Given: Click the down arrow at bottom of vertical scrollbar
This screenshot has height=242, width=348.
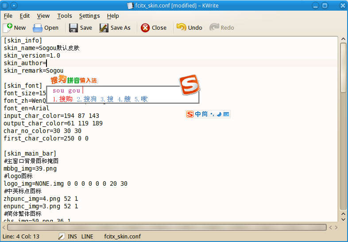Looking at the screenshot, I should click(343, 219).
